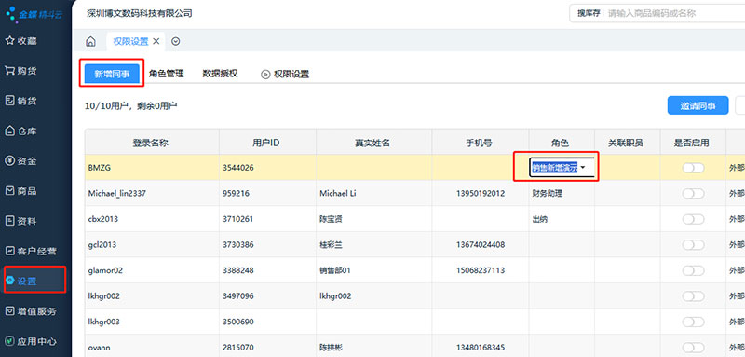Image resolution: width=745 pixels, height=357 pixels.
Task: Open the 销货 sales sidebar item
Action: [21, 101]
